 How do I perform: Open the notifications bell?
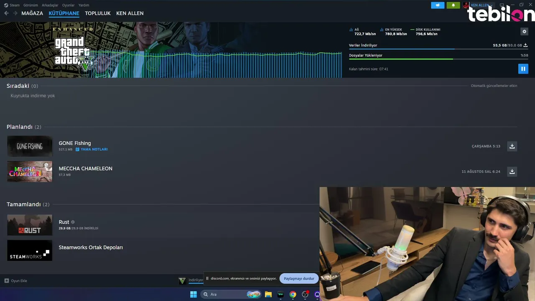pyautogui.click(x=453, y=5)
